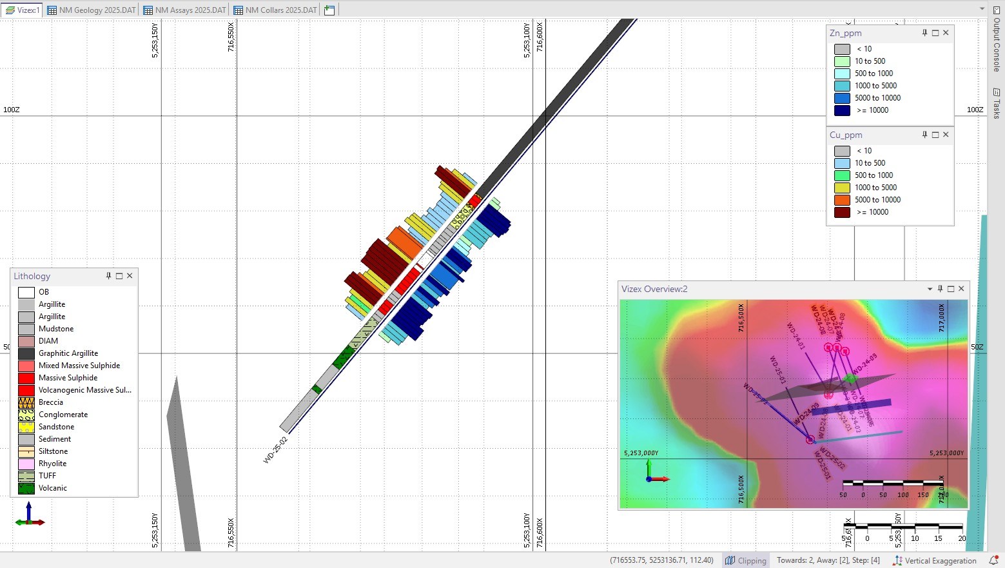
Task: Click the Massive Sulphide red color swatch
Action: [26, 378]
